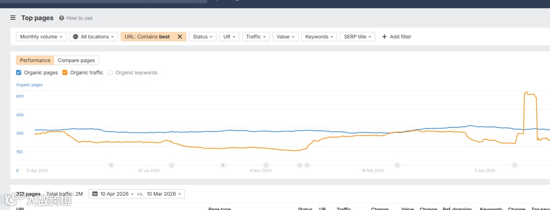Uncheck the Organic traffic checkbox
This screenshot has height=210, width=550.
(65, 73)
